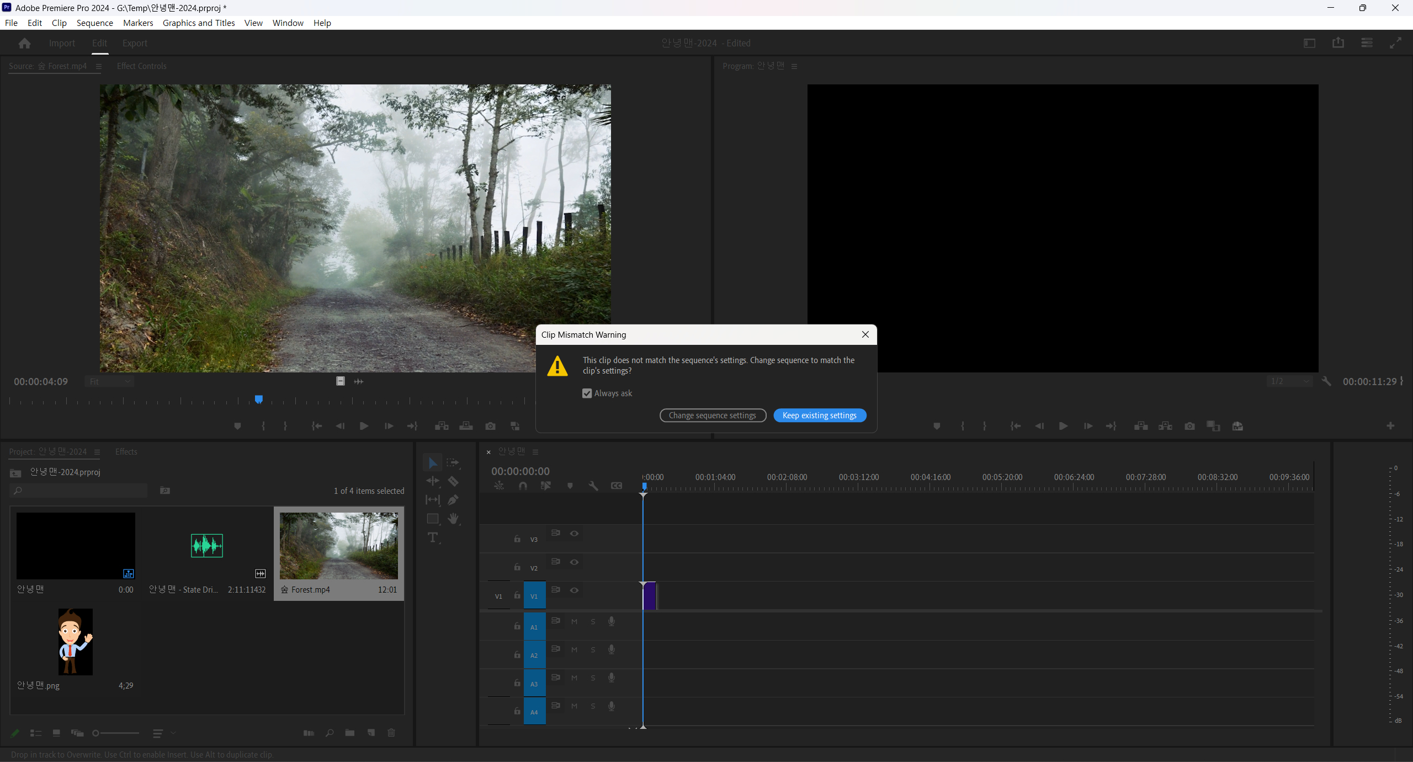Open the Source monitor Fit zoom dropdown
Viewport: 1413px width, 762px height.
click(110, 381)
